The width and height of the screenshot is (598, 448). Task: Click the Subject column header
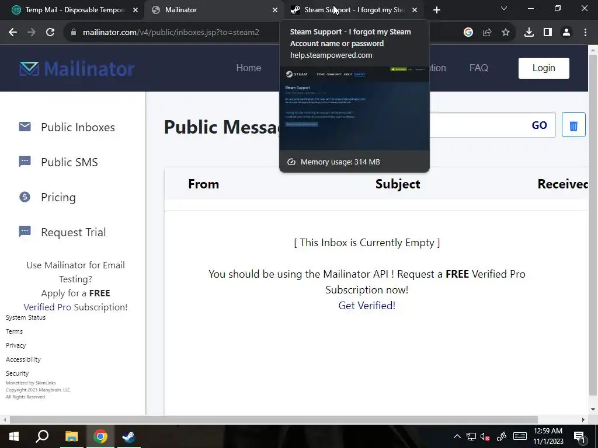pos(398,184)
